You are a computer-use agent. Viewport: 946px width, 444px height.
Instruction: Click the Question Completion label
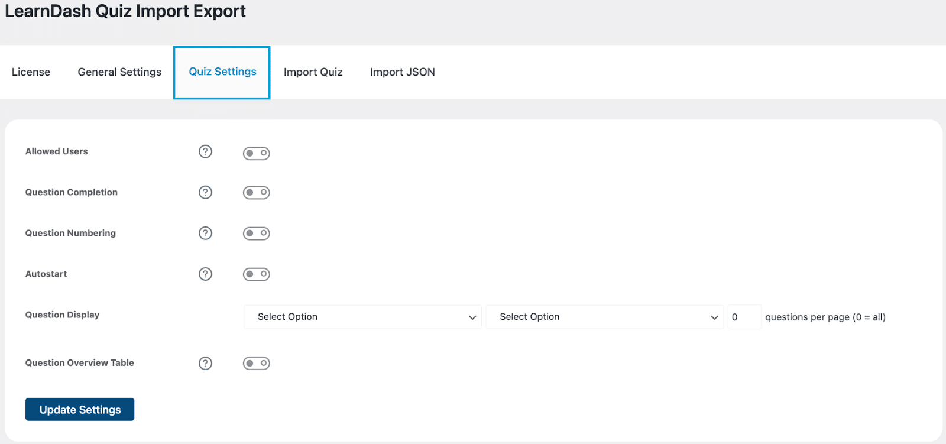coord(72,192)
